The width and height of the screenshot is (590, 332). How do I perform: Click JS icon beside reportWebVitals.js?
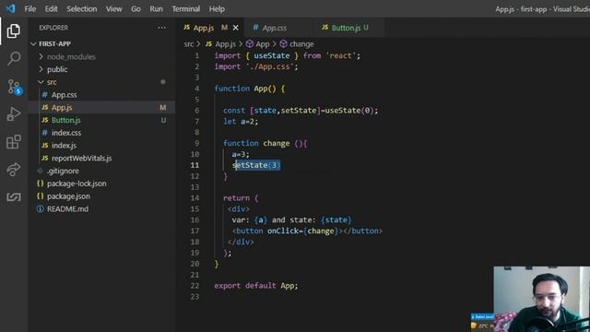45,158
